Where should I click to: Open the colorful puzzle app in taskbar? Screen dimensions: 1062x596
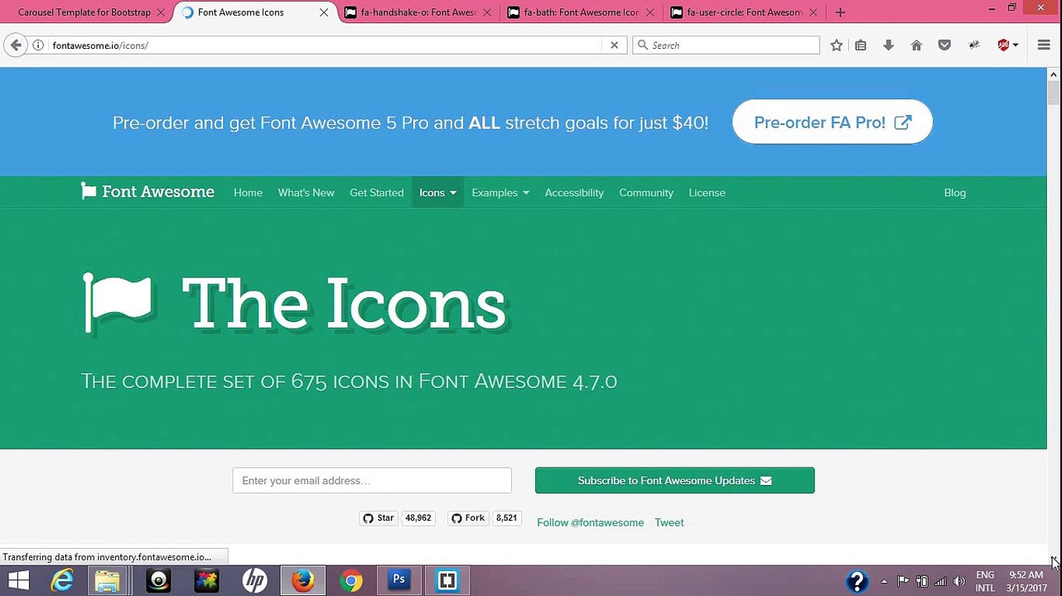pos(206,581)
